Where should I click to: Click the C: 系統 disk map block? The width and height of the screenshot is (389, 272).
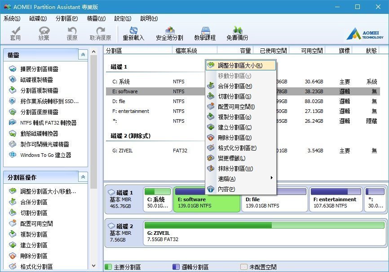[x=158, y=199]
